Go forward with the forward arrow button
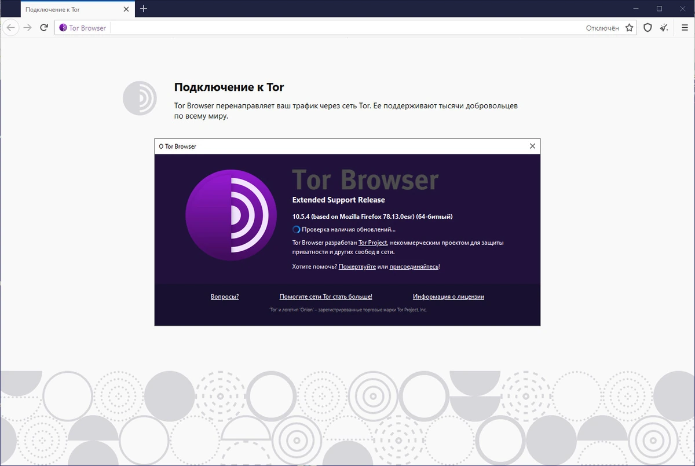 pyautogui.click(x=27, y=28)
